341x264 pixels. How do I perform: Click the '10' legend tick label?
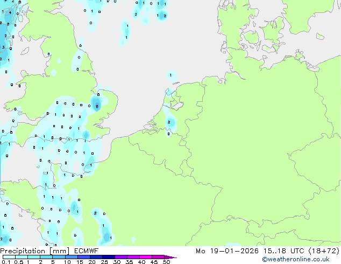[67, 262]
